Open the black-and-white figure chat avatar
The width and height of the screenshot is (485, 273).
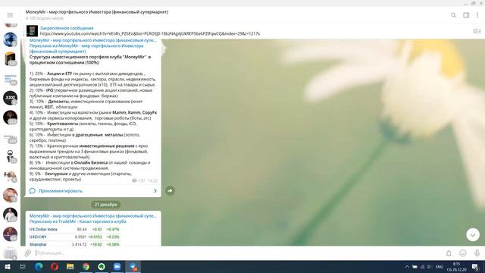tap(10, 156)
